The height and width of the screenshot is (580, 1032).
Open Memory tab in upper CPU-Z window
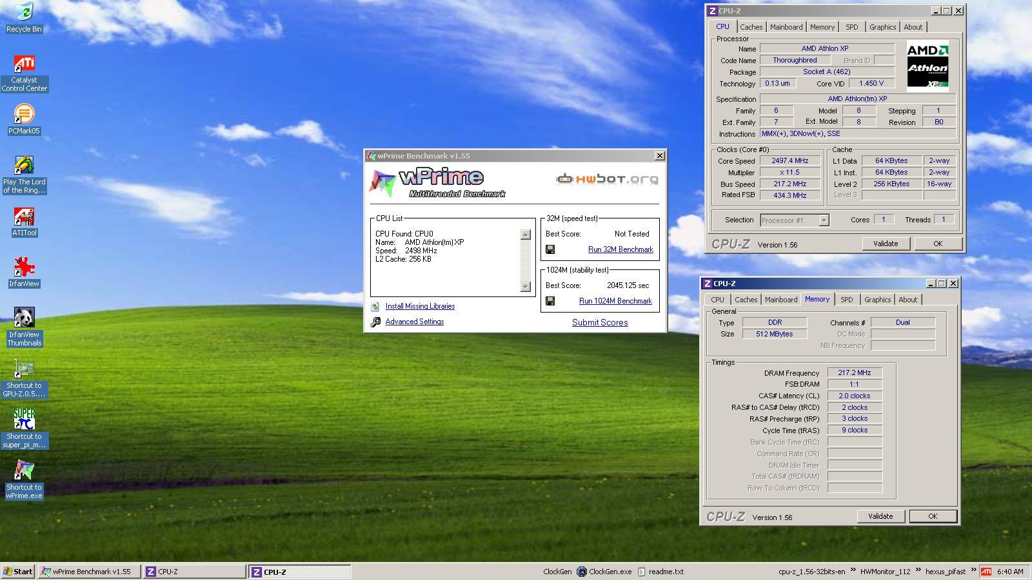pyautogui.click(x=822, y=27)
